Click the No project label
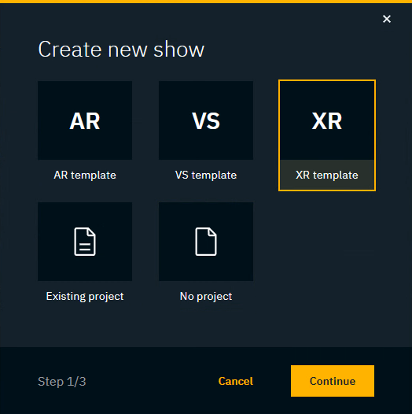 click(206, 296)
